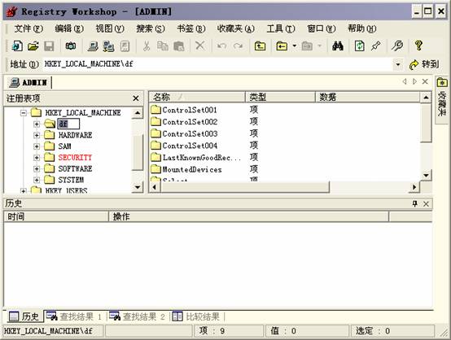Open search with binoculars icon

pos(338,46)
